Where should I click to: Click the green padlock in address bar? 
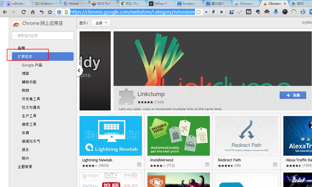67,12
